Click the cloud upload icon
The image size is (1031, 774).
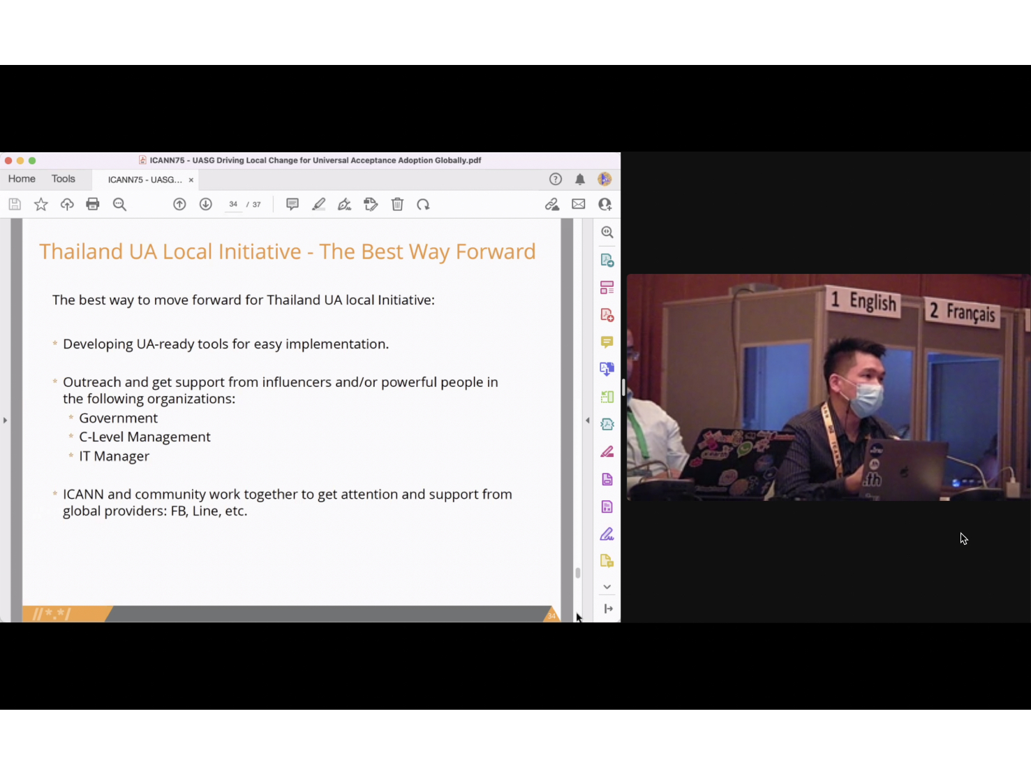tap(67, 204)
